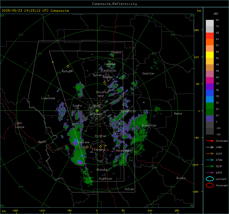Click the Hanna label
Image resolution: width=229 pixels, height=214 pixels.
pyautogui.click(x=178, y=113)
